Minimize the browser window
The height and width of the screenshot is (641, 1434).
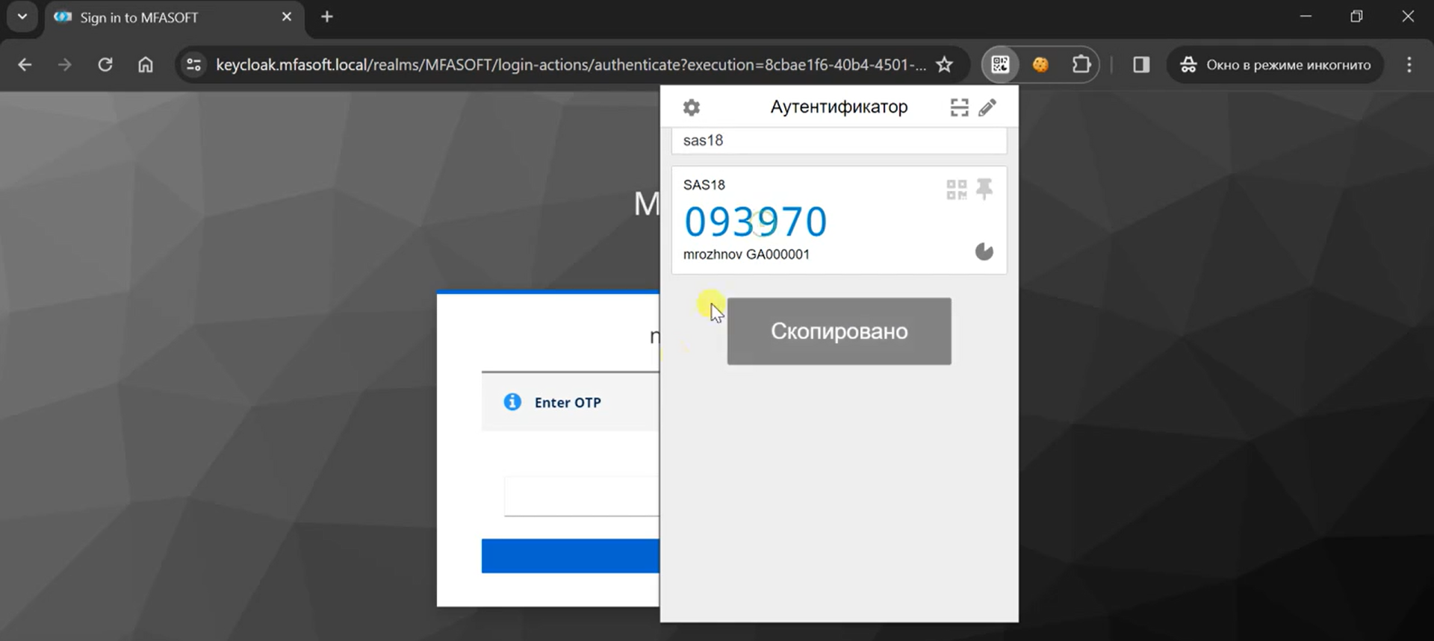1306,16
